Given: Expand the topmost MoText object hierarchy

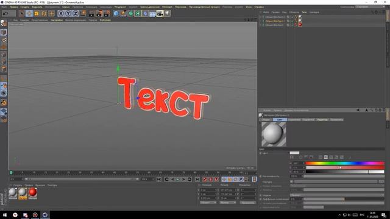Looking at the screenshot, I should point(261,17).
